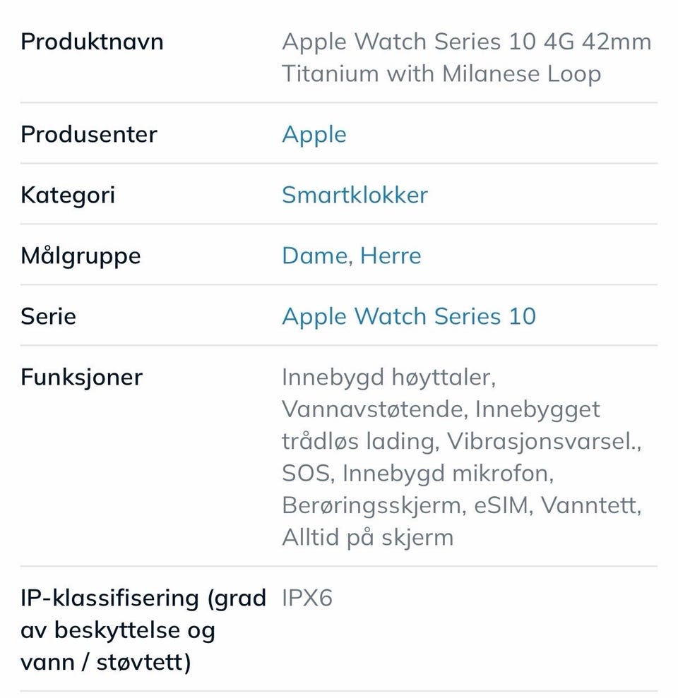Click the Produktnavn row label
Viewport: 678px width, 698px height.
(x=92, y=42)
